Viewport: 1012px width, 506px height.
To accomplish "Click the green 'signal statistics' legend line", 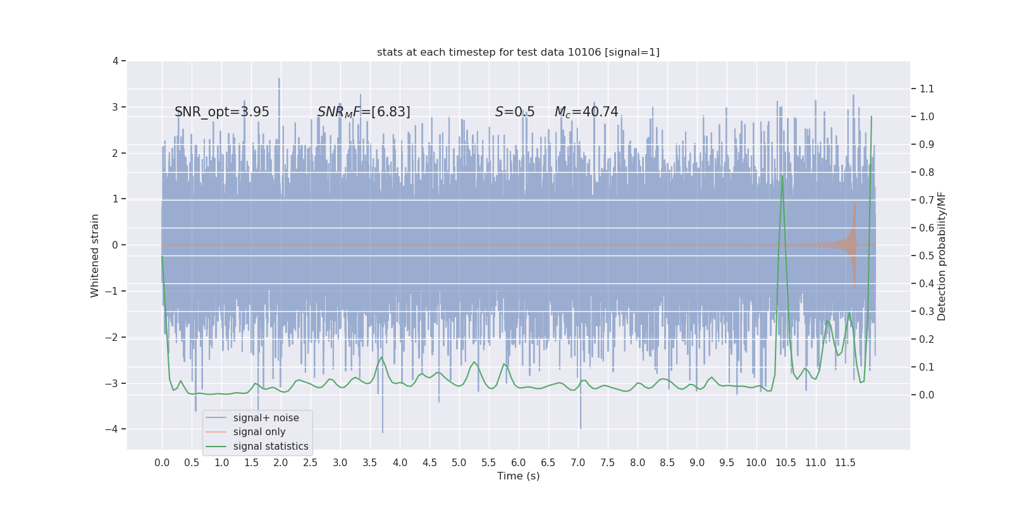I will pos(216,447).
